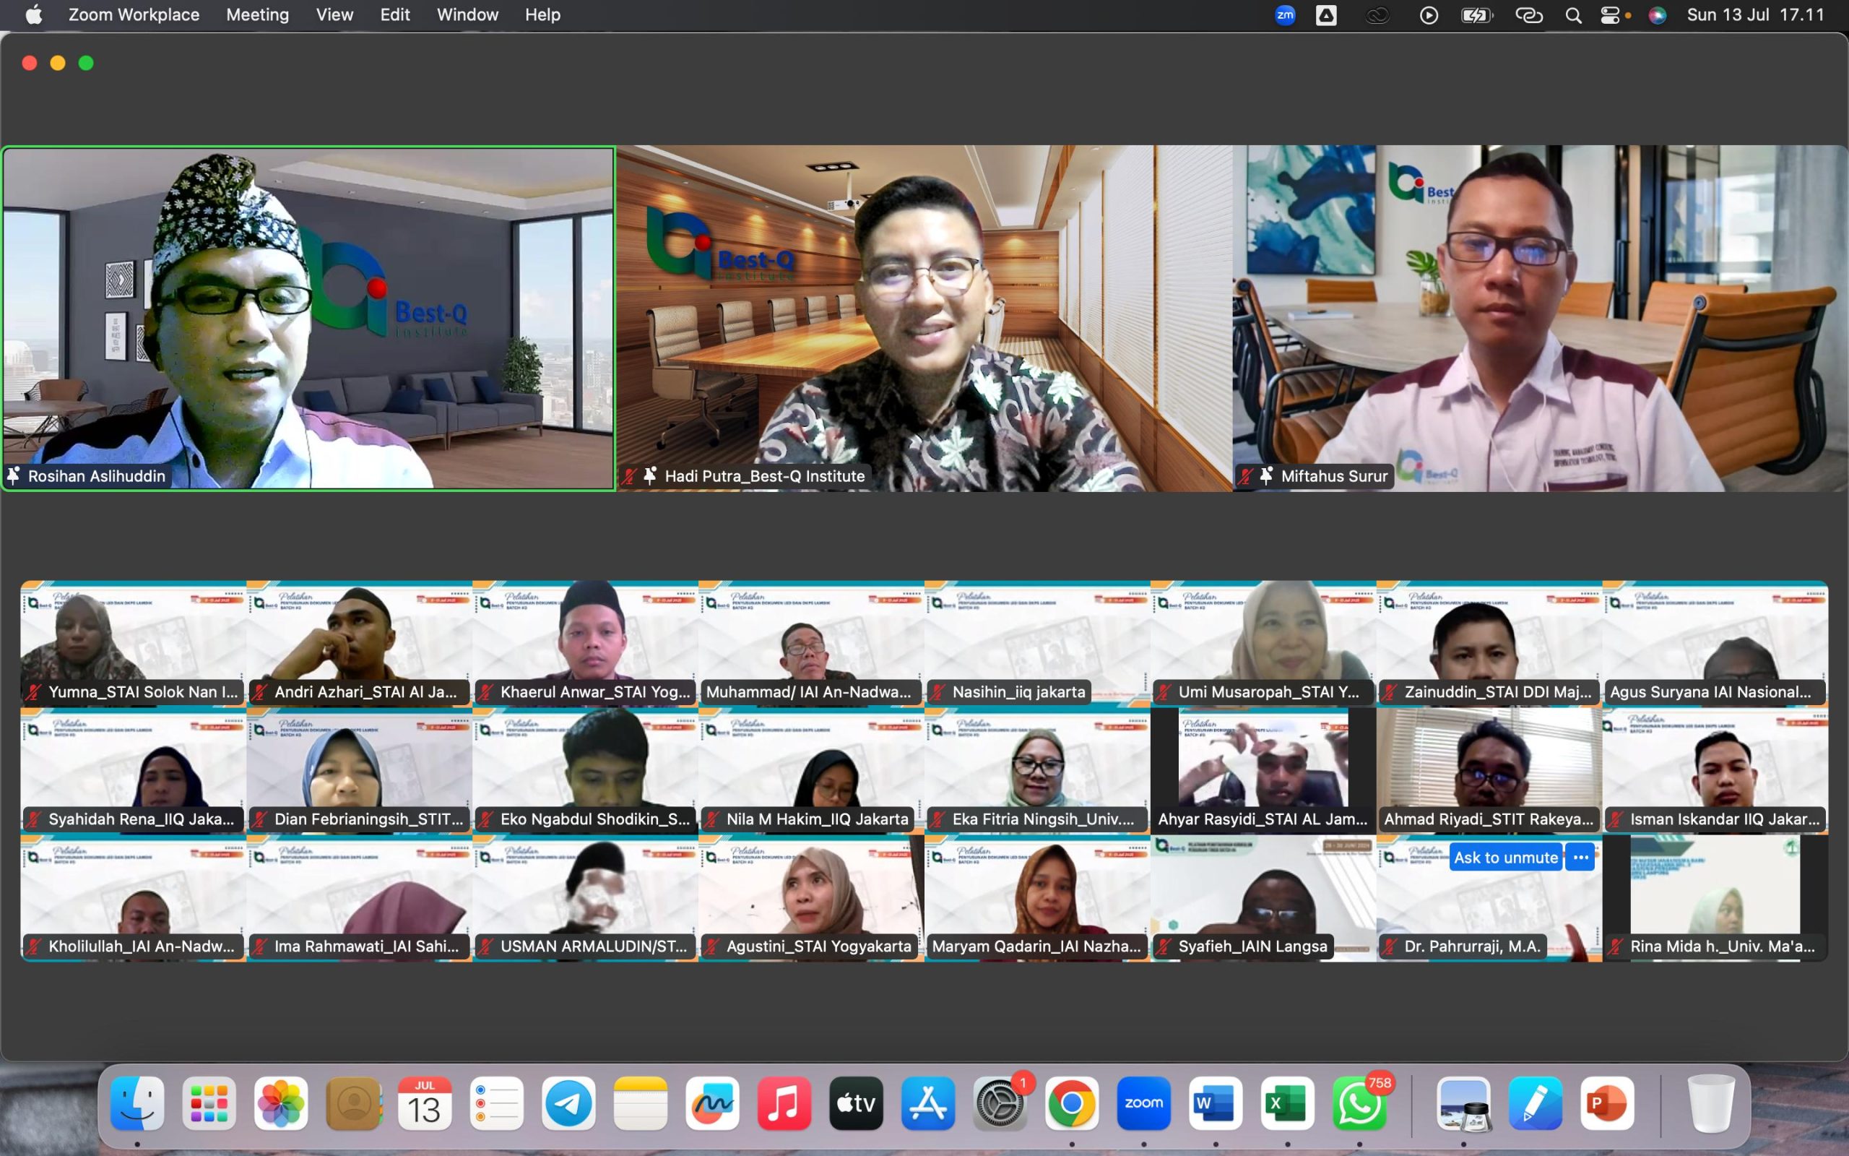Open the Meeting menu
The height and width of the screenshot is (1156, 1849).
257,15
